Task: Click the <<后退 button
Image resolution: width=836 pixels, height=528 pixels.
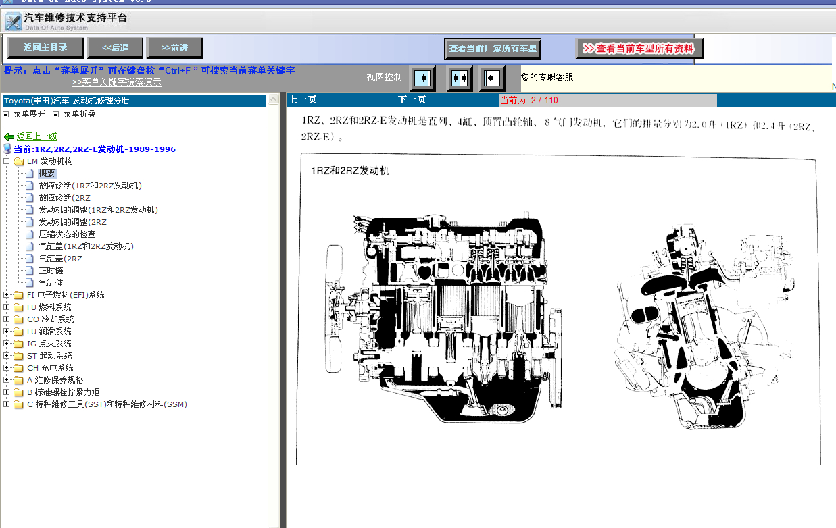Action: pos(115,47)
